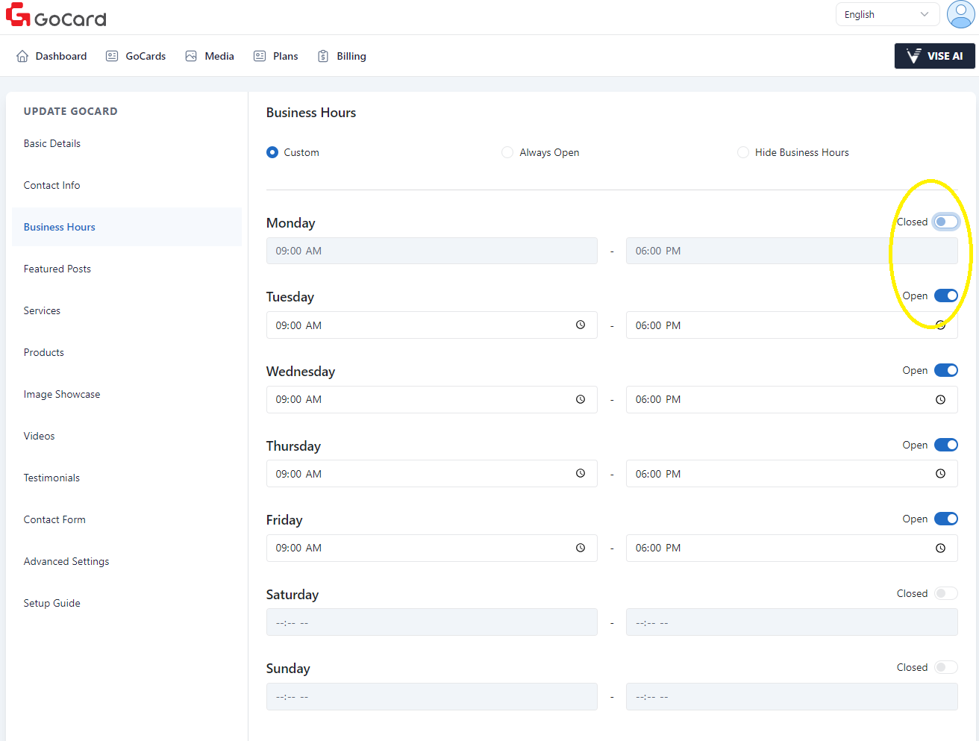The height and width of the screenshot is (741, 979).
Task: Click clock icon in Wednesday opening time
Action: (x=581, y=400)
